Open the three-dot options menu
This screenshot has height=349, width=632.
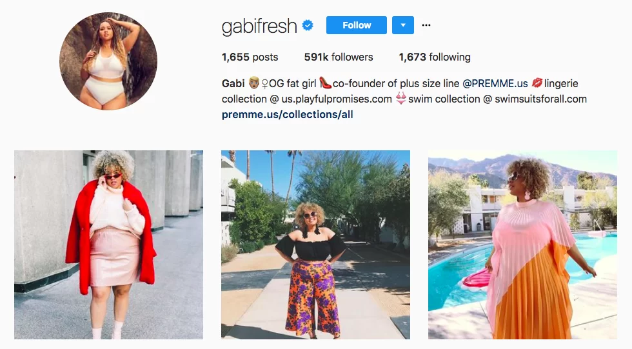click(426, 25)
